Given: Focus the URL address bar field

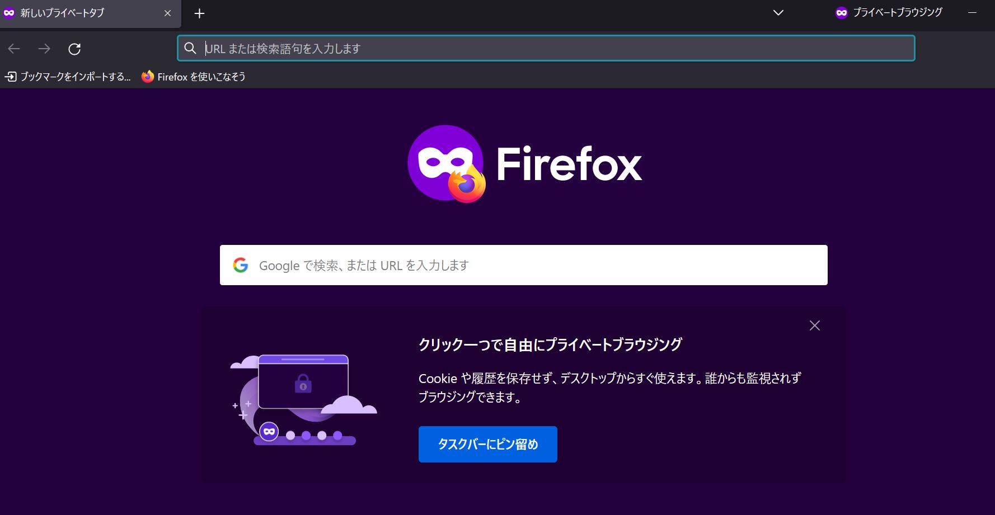Looking at the screenshot, I should click(x=546, y=49).
